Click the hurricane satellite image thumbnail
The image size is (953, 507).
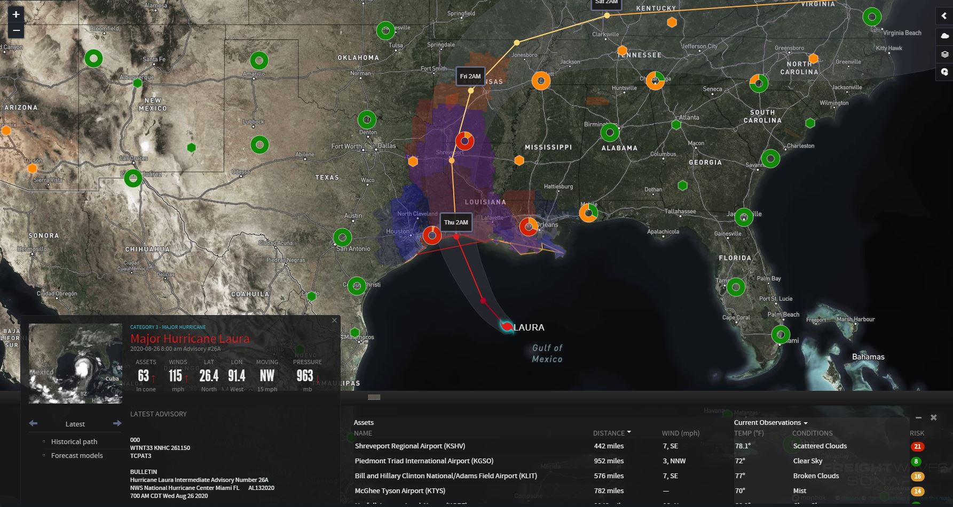click(x=75, y=364)
